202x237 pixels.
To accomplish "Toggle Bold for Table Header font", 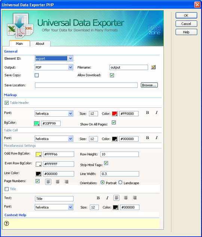I will (x=147, y=113).
